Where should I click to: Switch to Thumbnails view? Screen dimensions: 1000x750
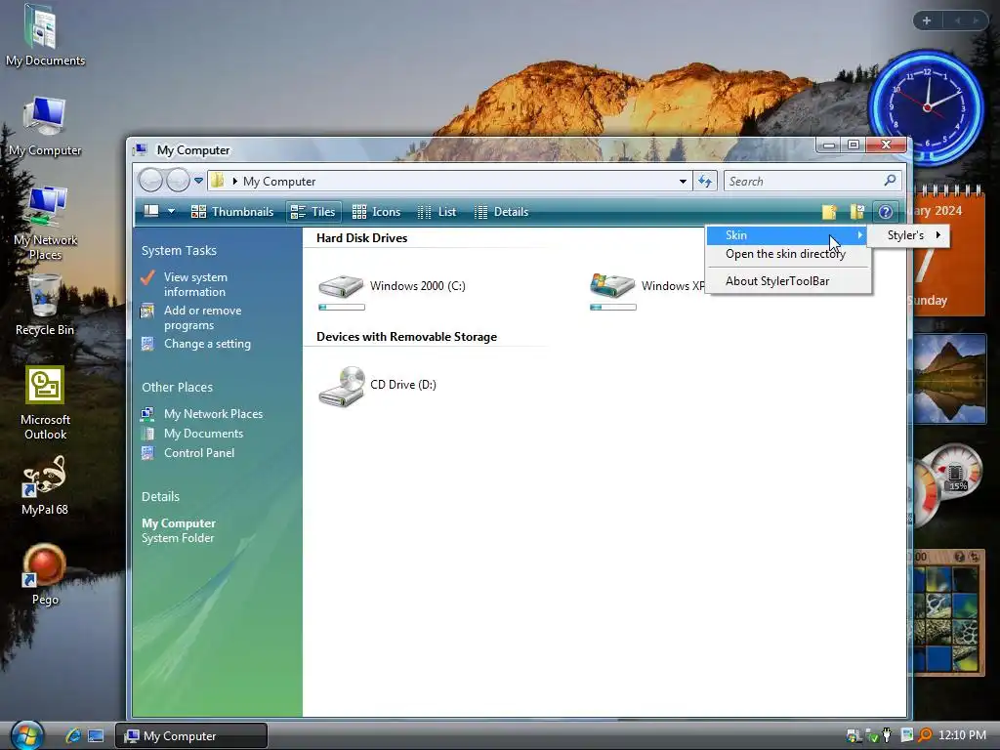232,212
